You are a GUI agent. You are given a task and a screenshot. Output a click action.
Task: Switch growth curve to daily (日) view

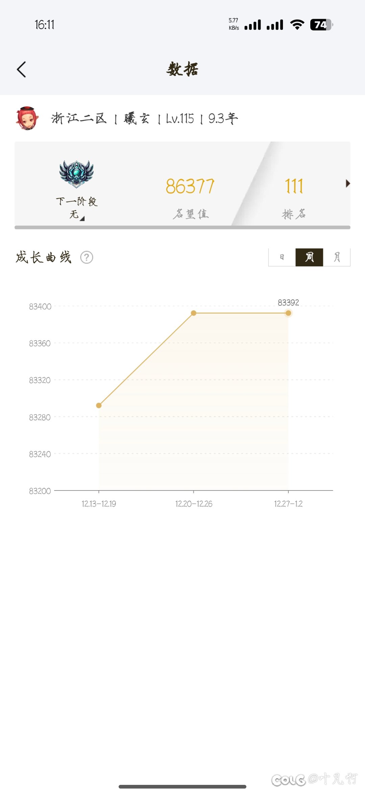pos(282,257)
